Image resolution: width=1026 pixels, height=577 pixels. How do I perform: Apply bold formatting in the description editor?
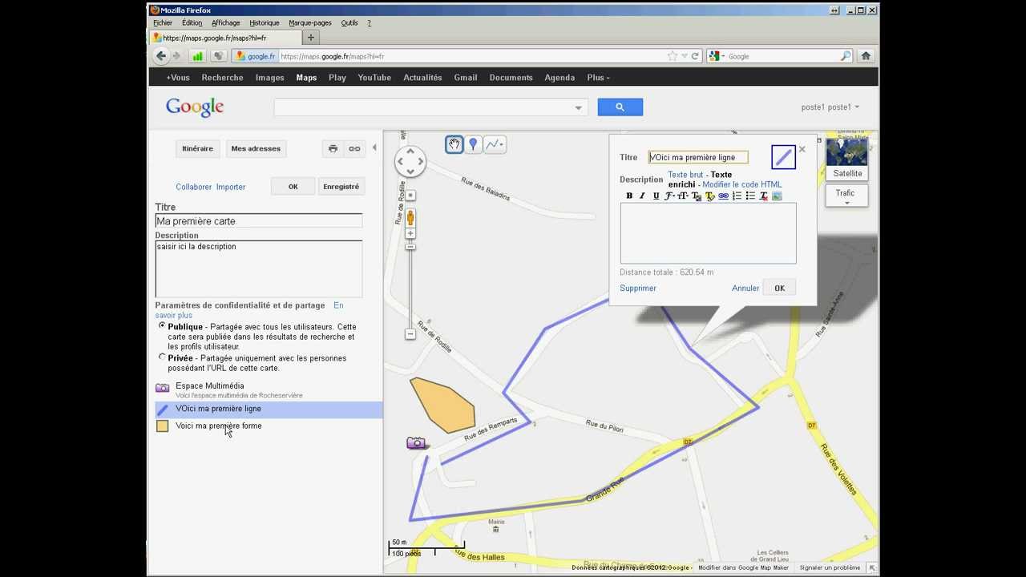coord(629,196)
